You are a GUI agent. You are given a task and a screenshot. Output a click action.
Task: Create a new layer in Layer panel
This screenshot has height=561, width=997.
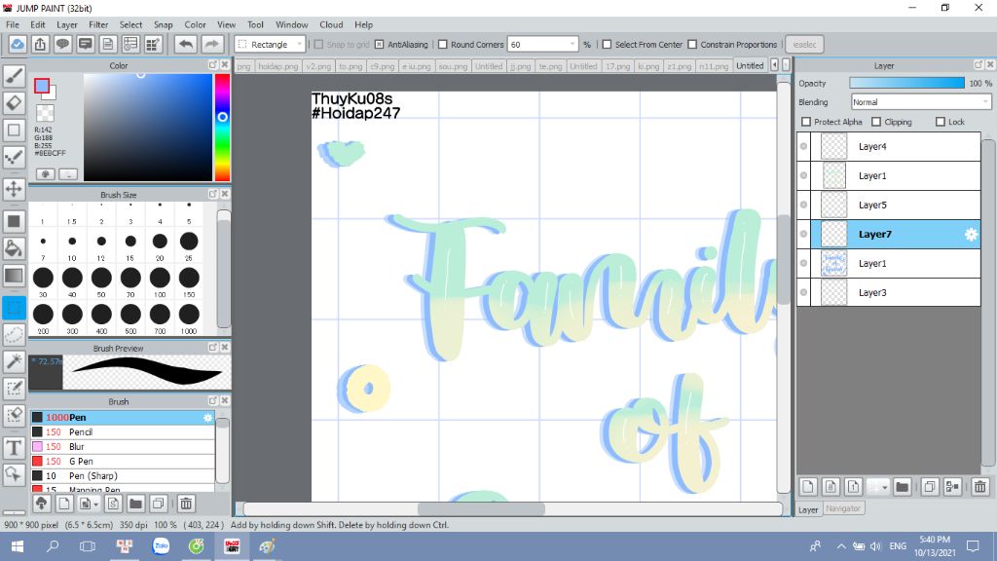(807, 487)
